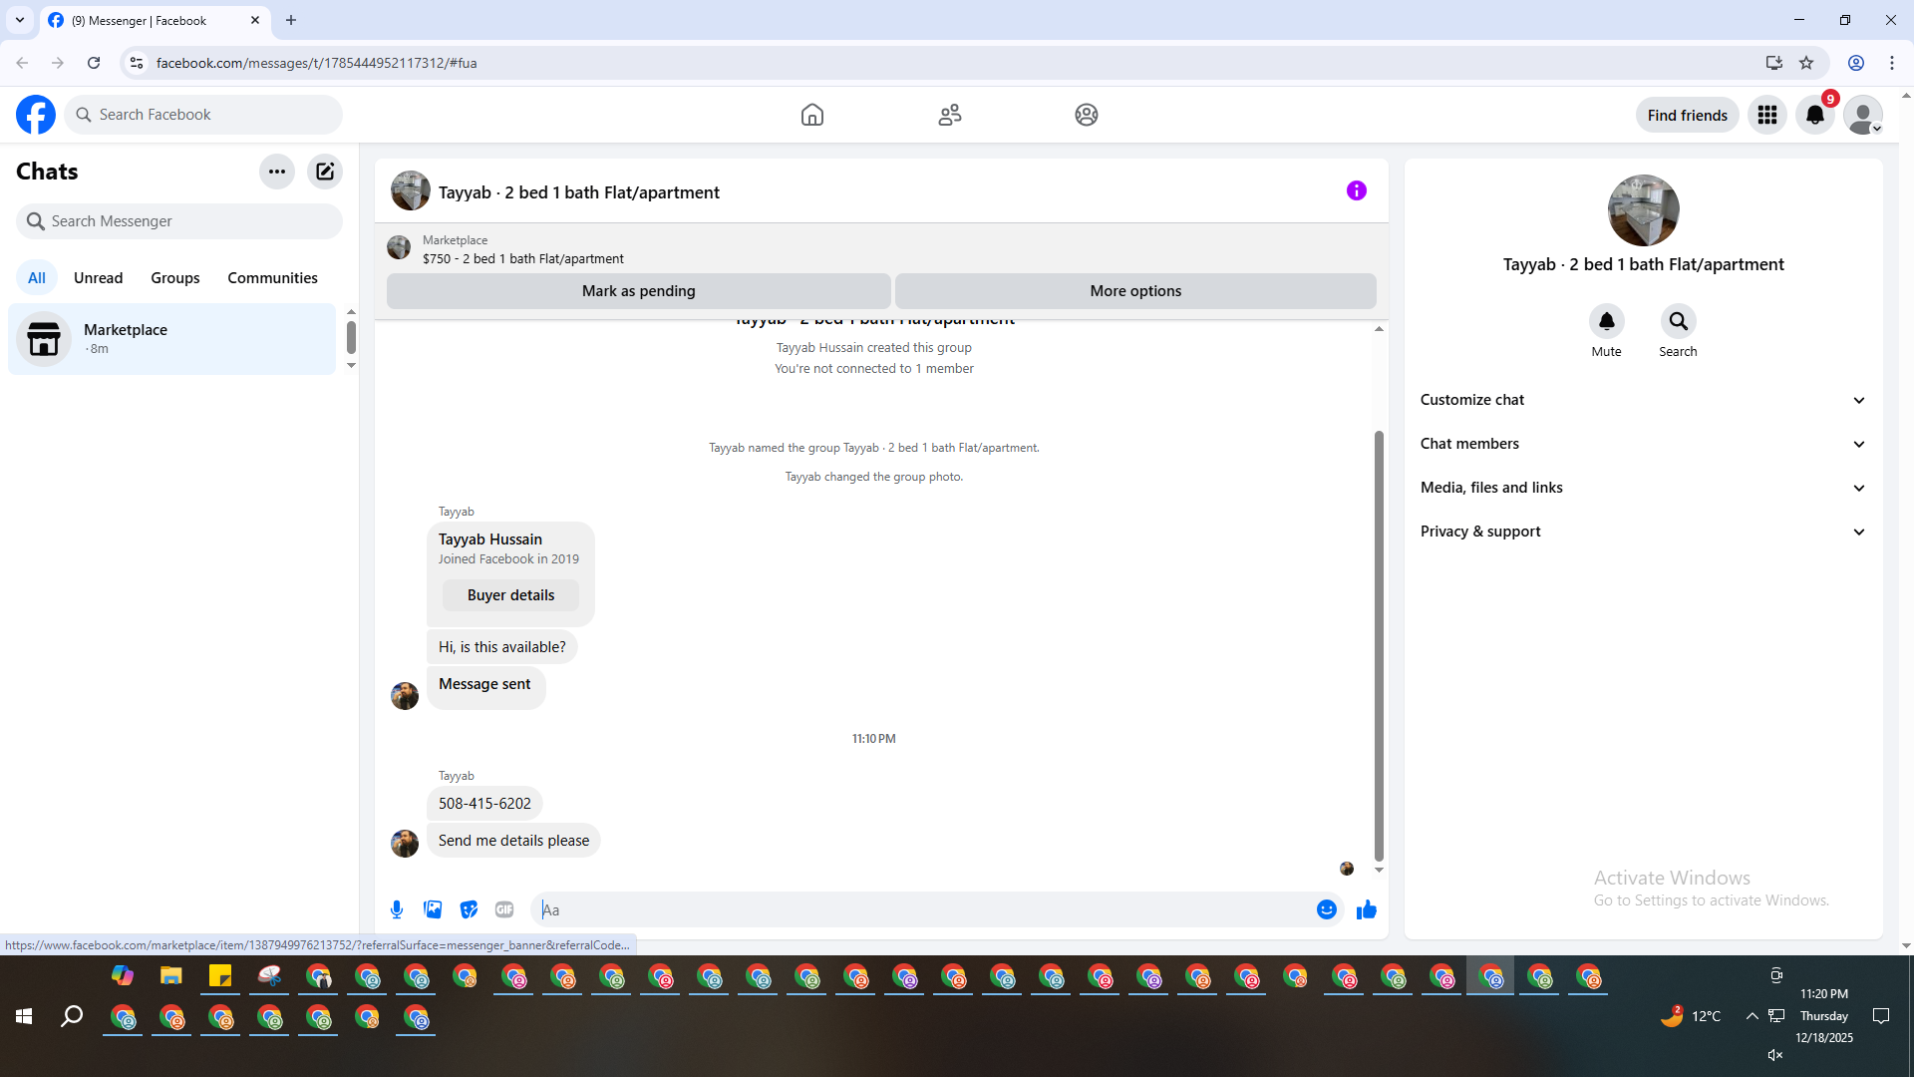Expand the Privacy & support section
Image resolution: width=1914 pixels, height=1077 pixels.
(x=1643, y=532)
